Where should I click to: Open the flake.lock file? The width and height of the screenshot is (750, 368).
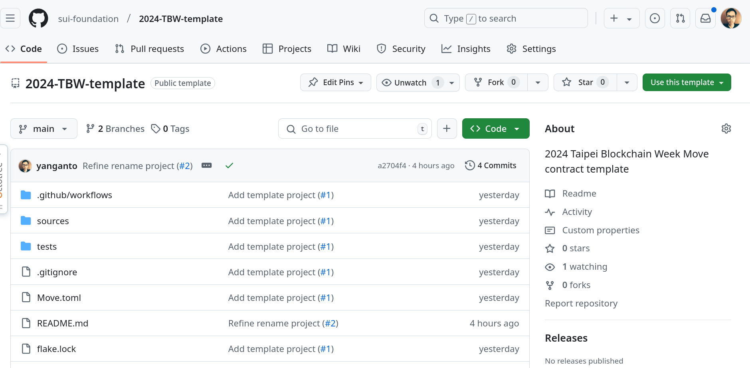tap(57, 349)
